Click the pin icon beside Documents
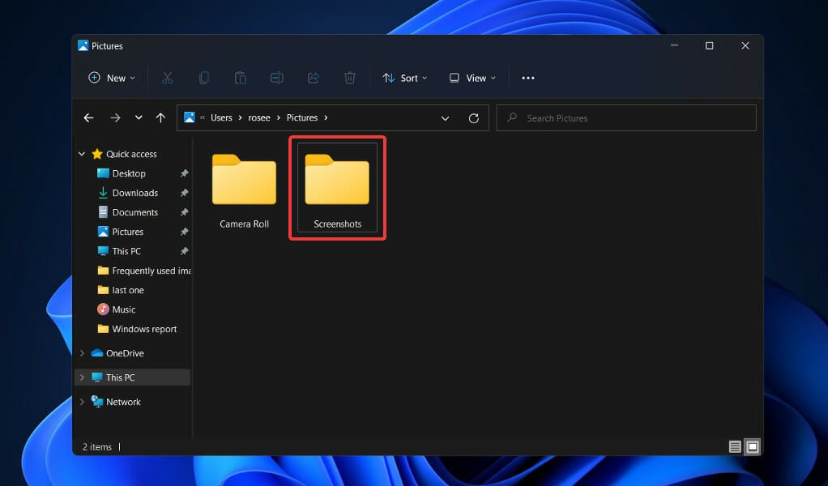Image resolution: width=828 pixels, height=486 pixels. point(184,213)
